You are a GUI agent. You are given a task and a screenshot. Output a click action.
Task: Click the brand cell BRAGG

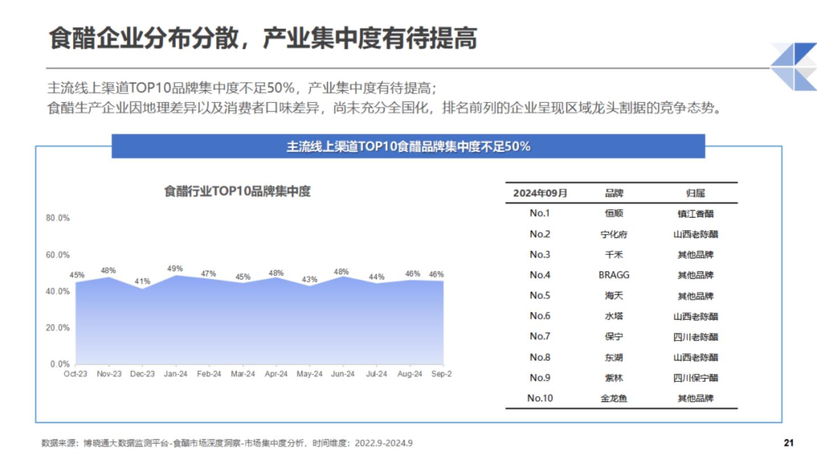[614, 275]
